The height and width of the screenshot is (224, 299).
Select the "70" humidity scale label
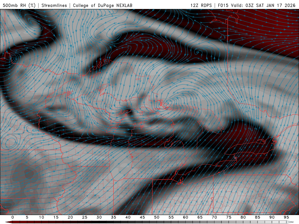pyautogui.click(x=214, y=217)
